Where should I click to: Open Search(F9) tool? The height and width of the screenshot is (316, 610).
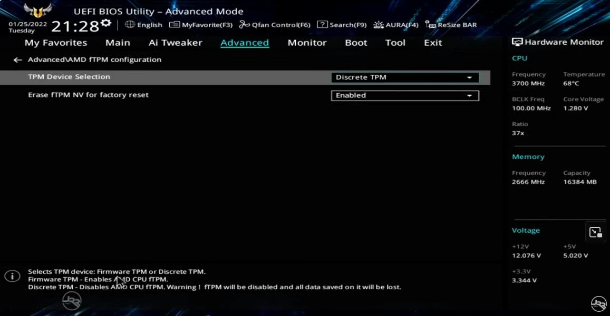[342, 25]
